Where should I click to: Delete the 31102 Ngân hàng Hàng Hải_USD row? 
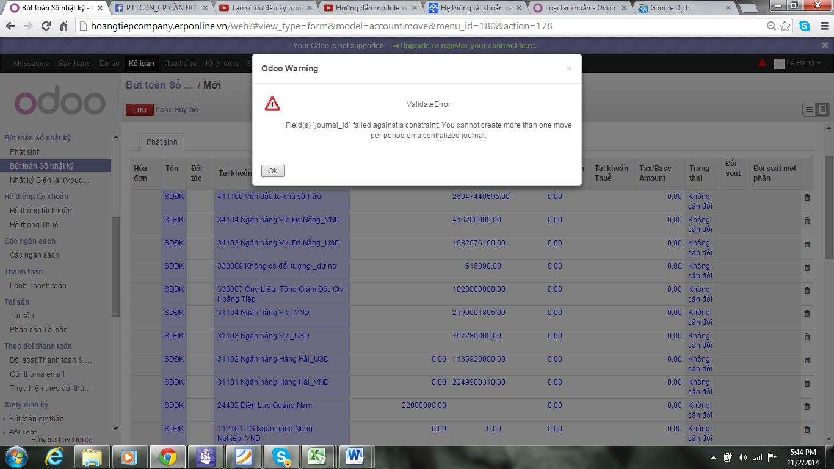coord(807,360)
